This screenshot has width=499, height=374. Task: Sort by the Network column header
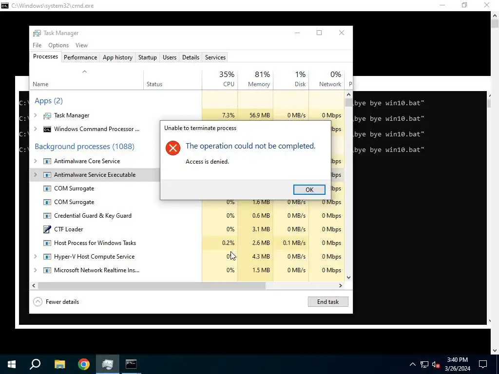(x=326, y=79)
